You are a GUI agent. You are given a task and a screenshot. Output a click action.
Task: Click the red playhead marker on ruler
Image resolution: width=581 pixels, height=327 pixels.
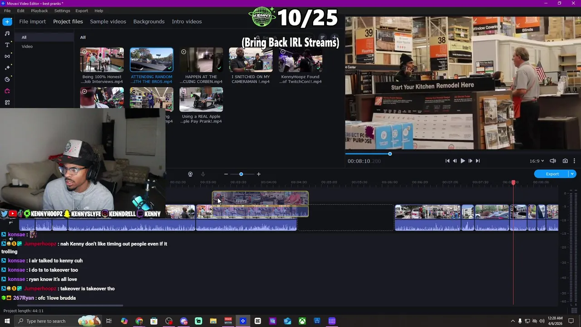point(513,183)
